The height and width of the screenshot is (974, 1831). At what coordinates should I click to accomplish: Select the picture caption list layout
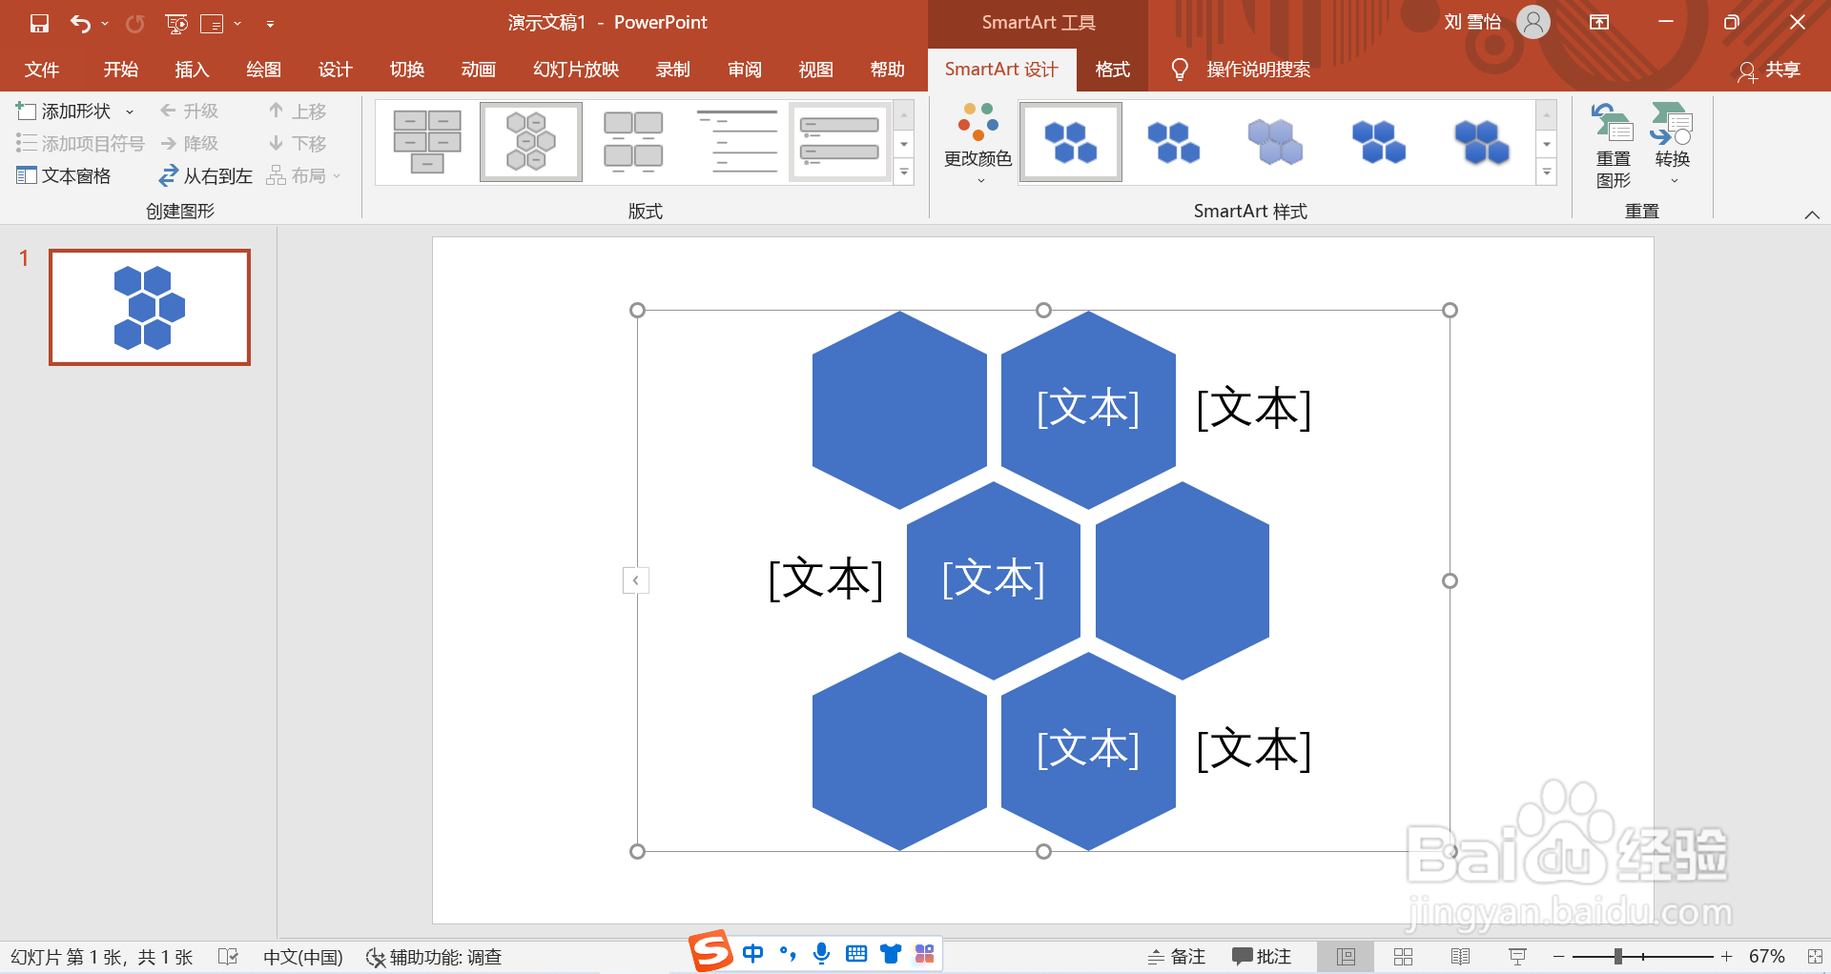point(633,142)
